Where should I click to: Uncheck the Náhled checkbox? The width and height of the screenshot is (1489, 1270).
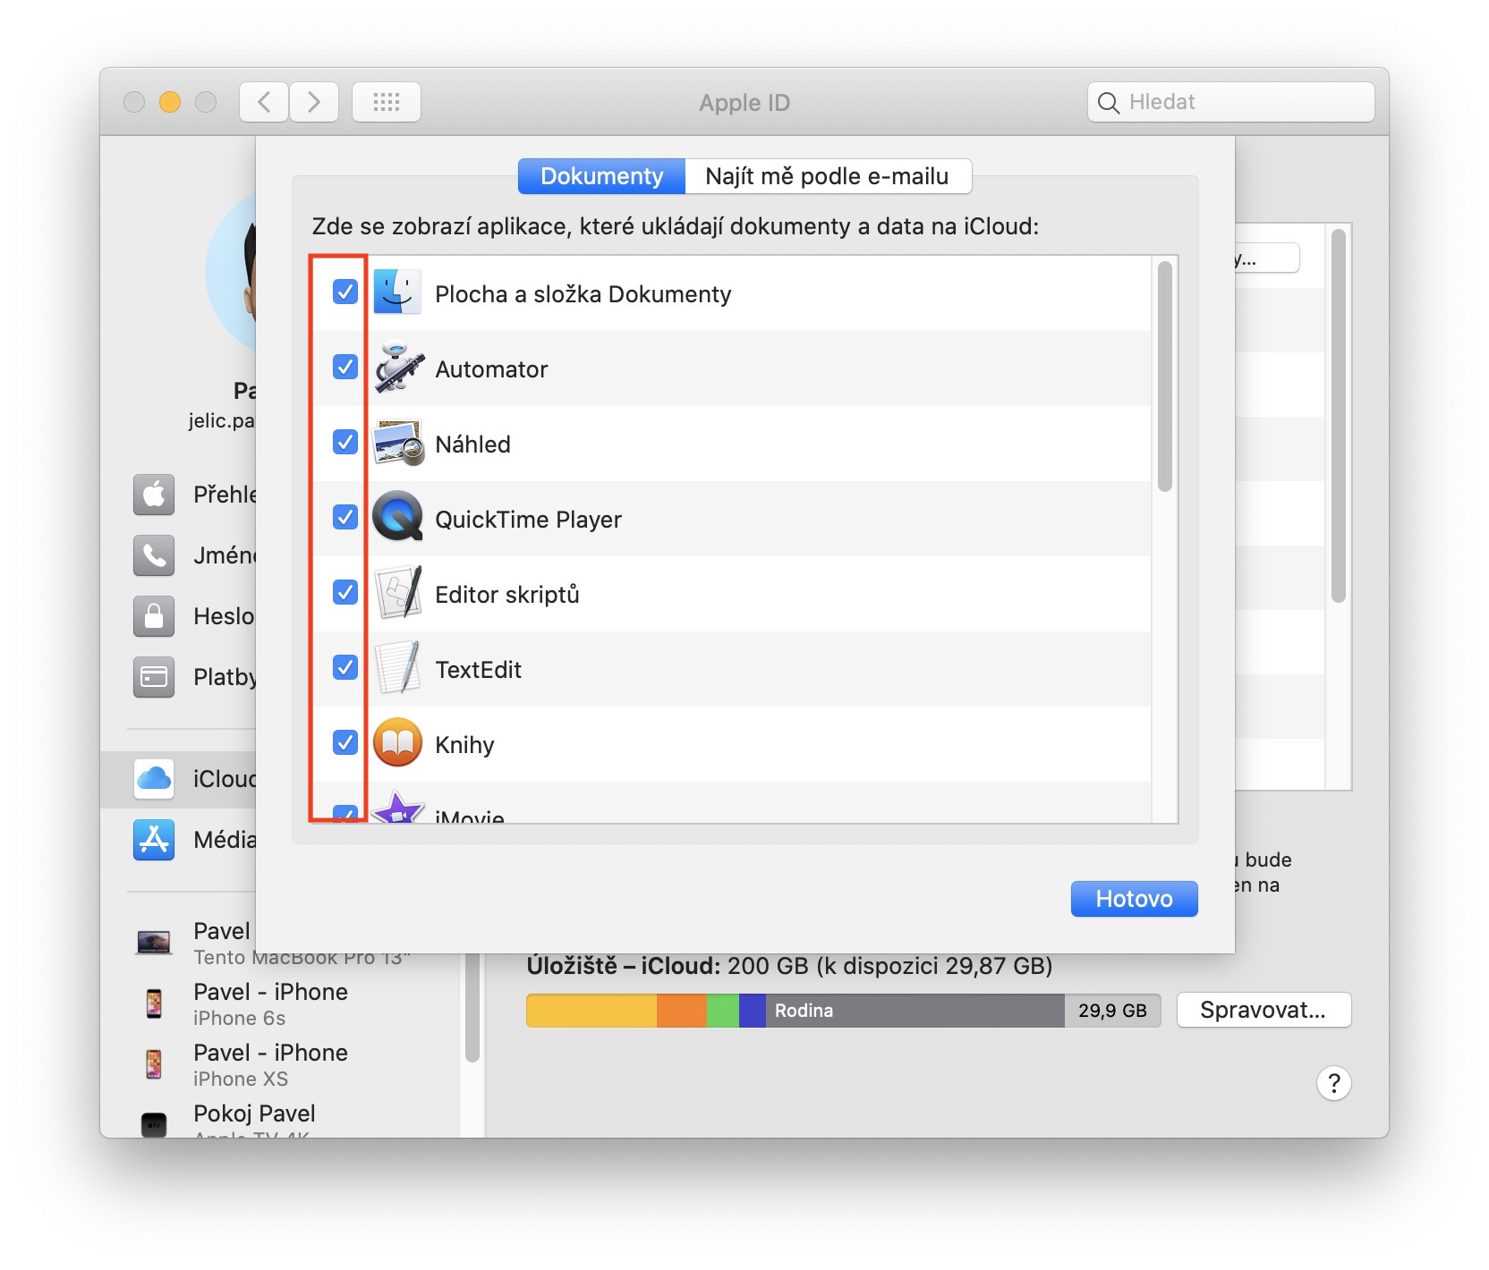point(345,442)
